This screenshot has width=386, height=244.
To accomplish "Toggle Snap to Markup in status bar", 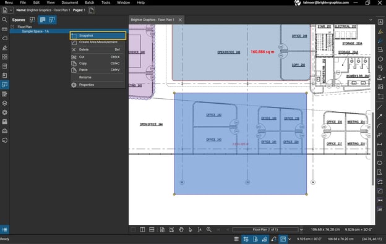I will [x=264, y=239].
